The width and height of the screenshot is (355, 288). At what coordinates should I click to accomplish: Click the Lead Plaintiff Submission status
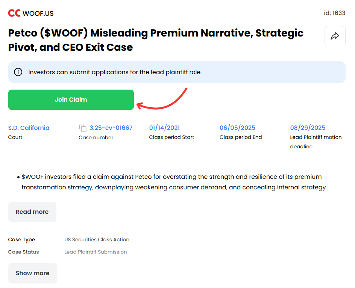tap(96, 252)
